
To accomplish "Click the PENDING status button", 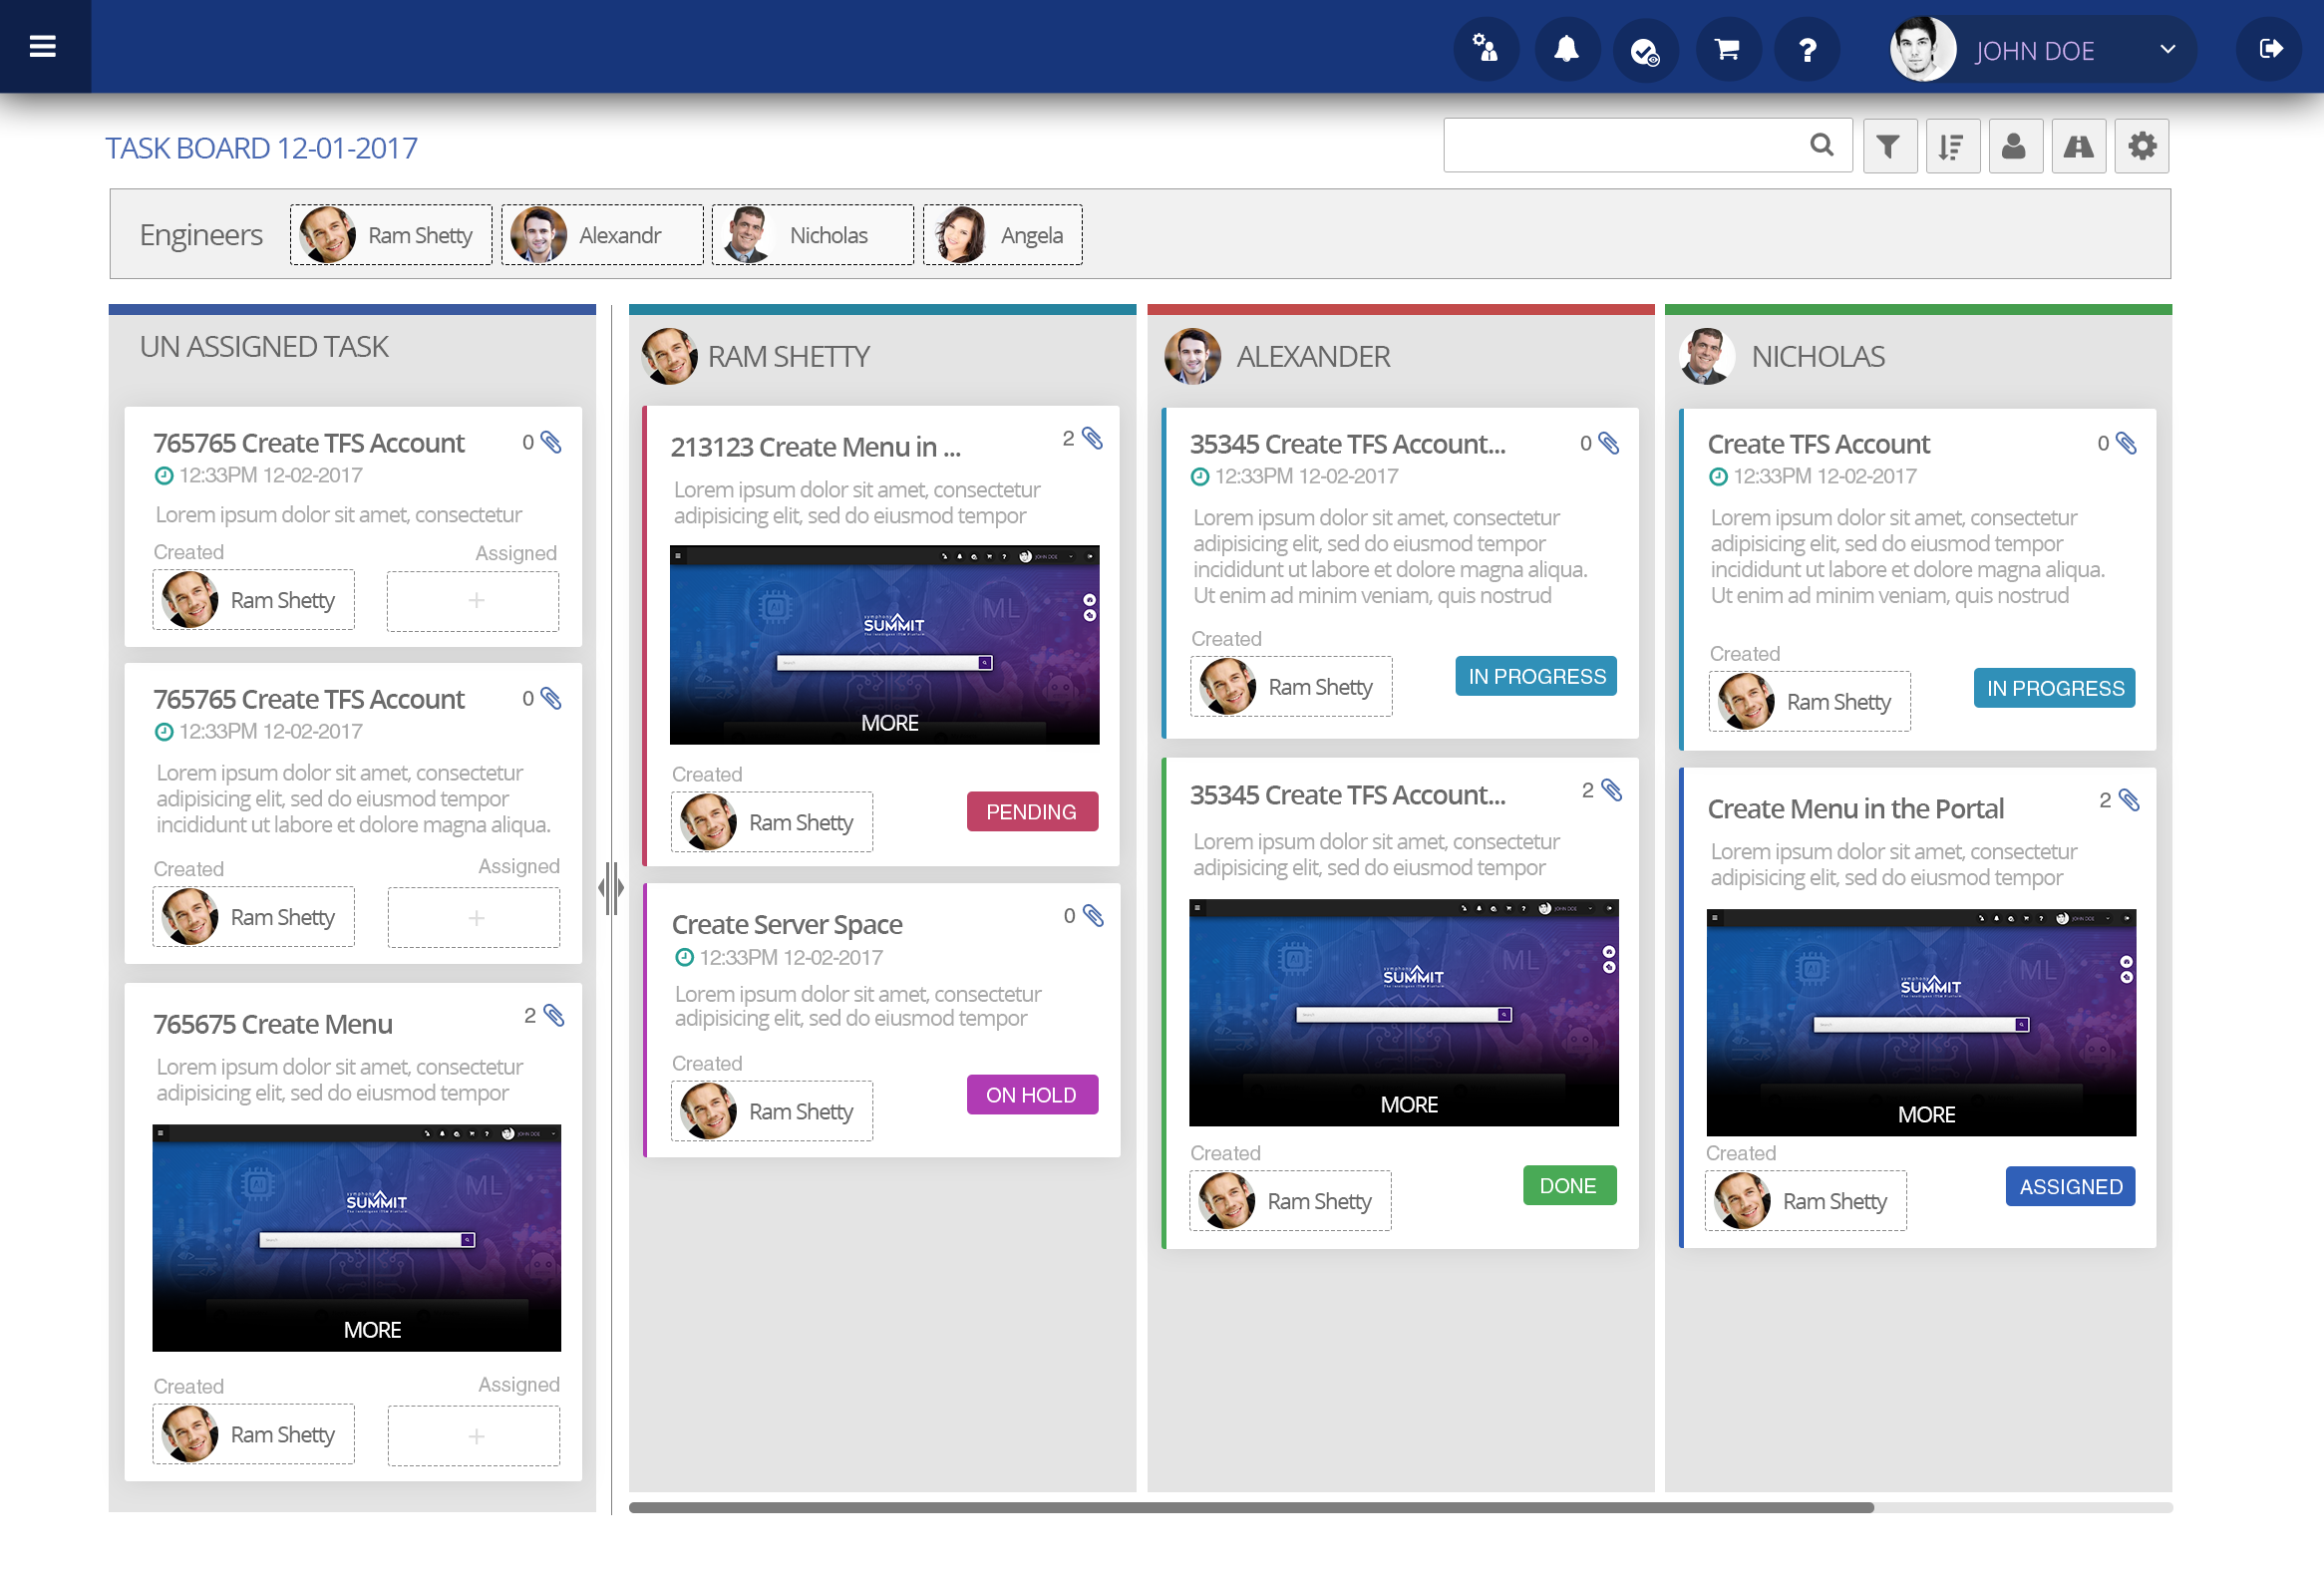I will click(1031, 812).
